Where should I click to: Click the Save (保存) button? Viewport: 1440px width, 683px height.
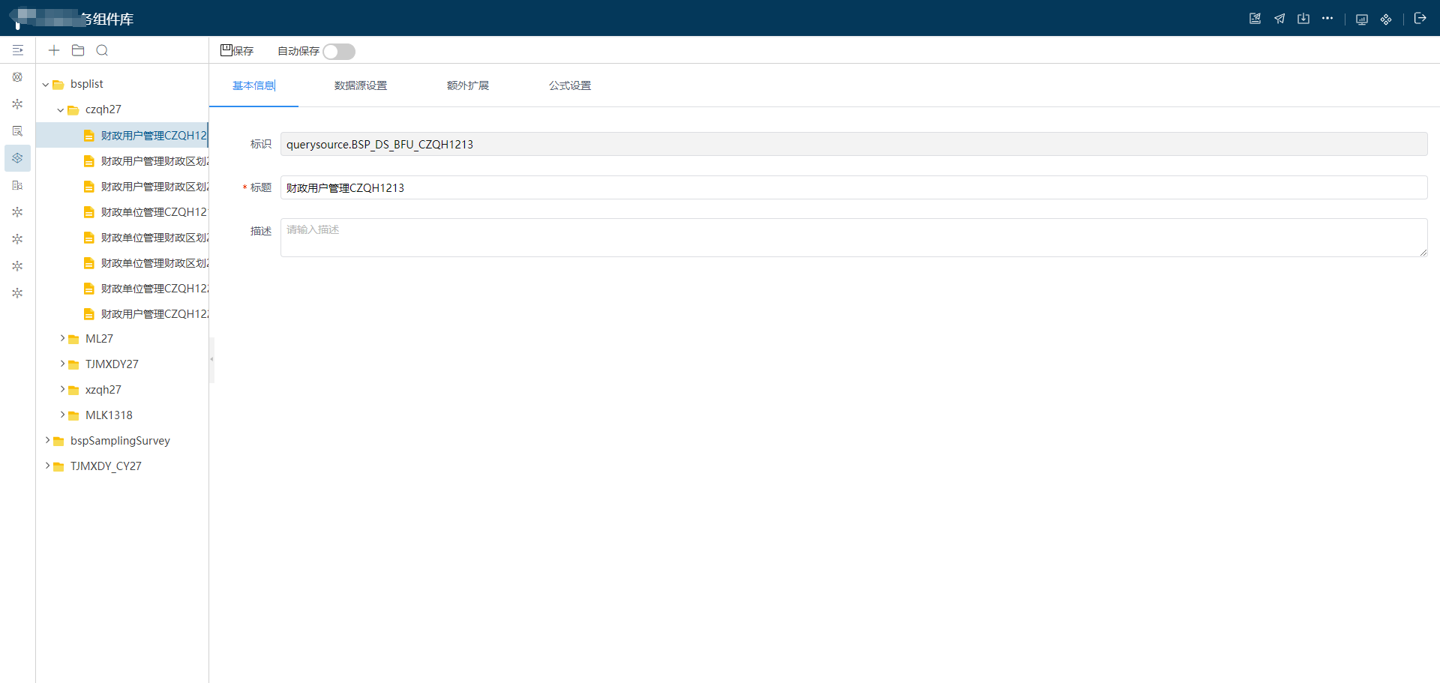click(x=237, y=51)
